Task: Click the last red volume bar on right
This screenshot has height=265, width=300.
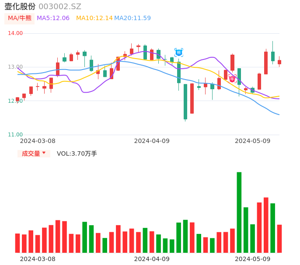Action: [279, 238]
